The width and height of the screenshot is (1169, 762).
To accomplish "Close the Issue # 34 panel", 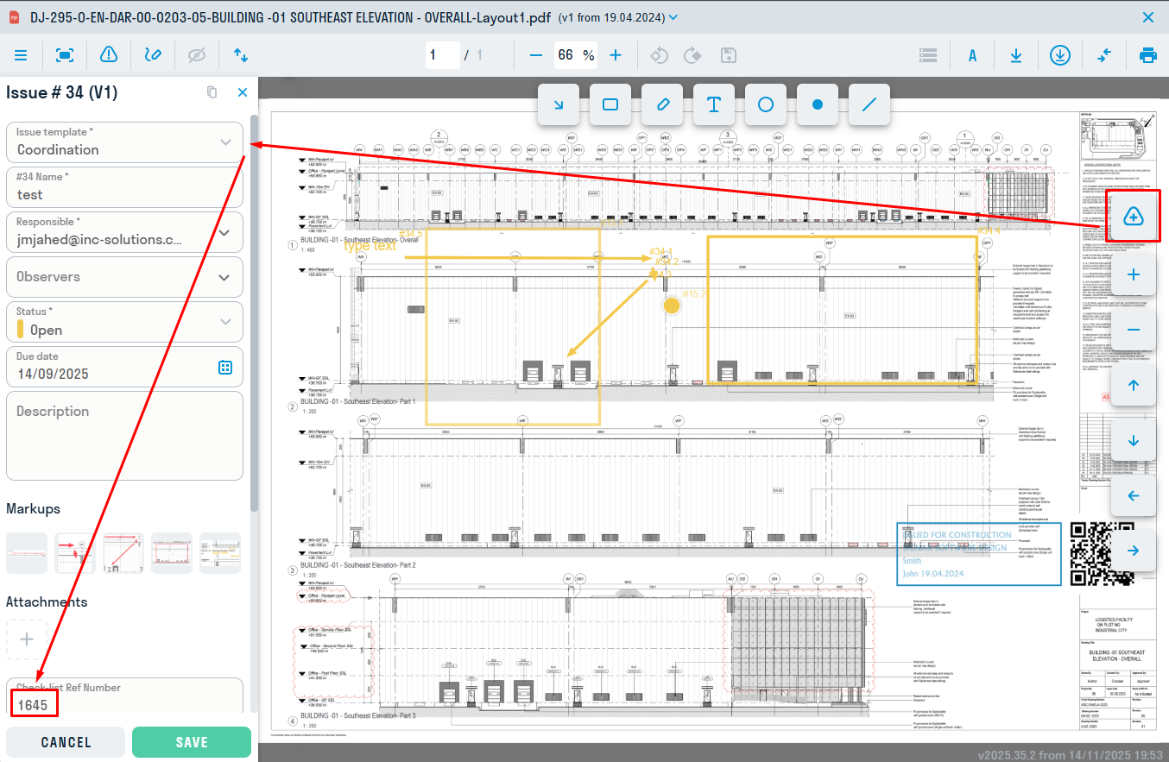I will pyautogui.click(x=243, y=92).
